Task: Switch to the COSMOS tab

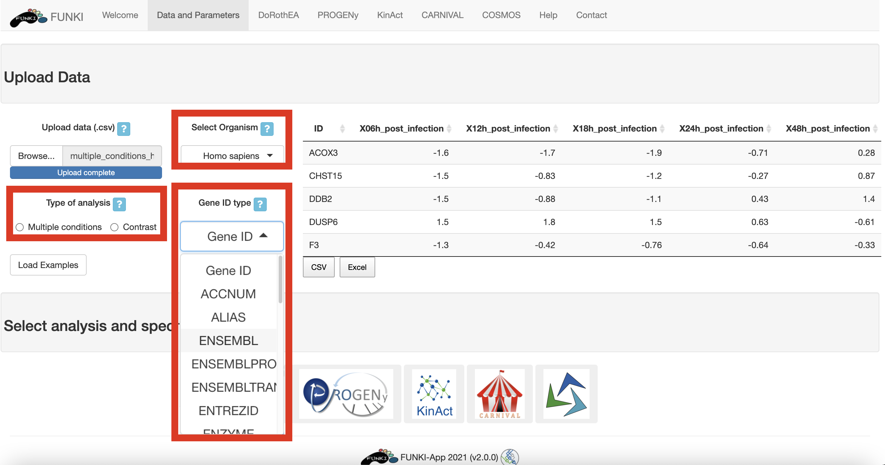Action: tap(501, 15)
